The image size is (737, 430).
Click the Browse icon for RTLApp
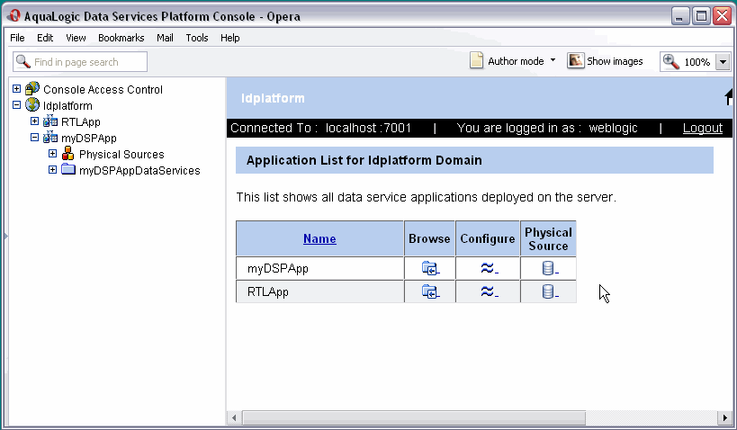tap(430, 291)
